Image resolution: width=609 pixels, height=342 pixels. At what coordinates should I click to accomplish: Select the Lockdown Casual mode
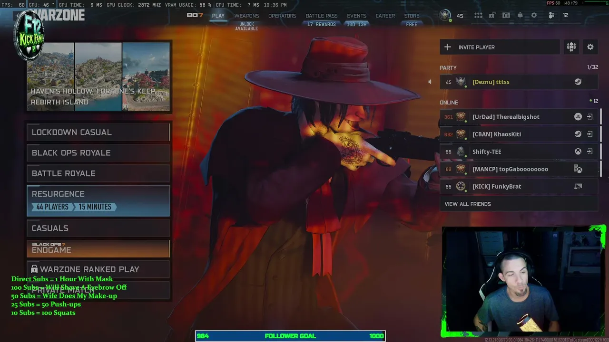click(x=98, y=132)
